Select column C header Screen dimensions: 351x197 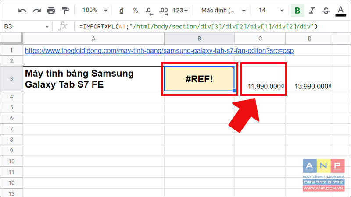pyautogui.click(x=260, y=39)
